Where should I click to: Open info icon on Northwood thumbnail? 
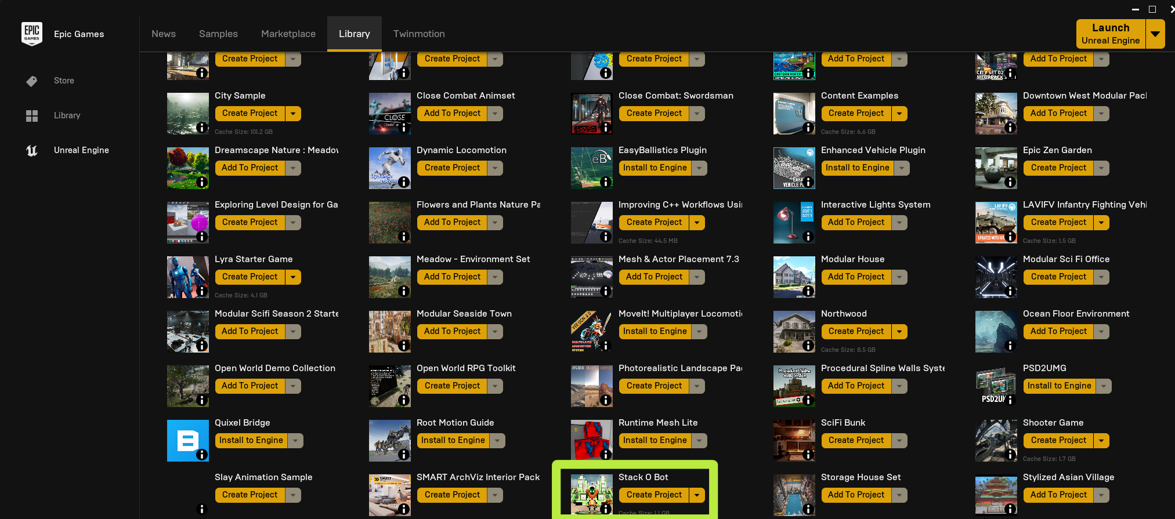pos(808,346)
